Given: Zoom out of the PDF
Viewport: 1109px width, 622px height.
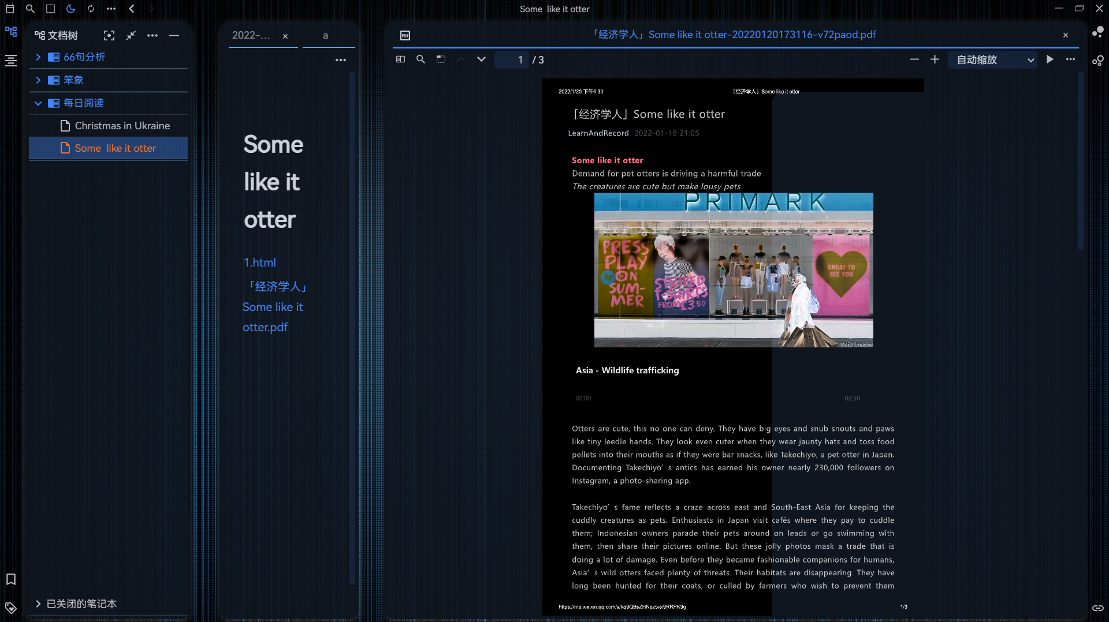Looking at the screenshot, I should 914,59.
